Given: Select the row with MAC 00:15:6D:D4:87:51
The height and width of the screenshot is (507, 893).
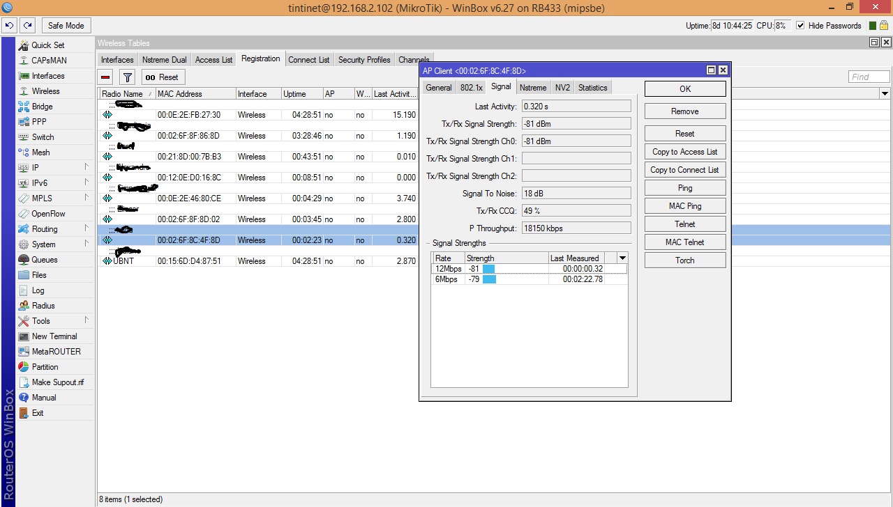Looking at the screenshot, I should point(258,261).
